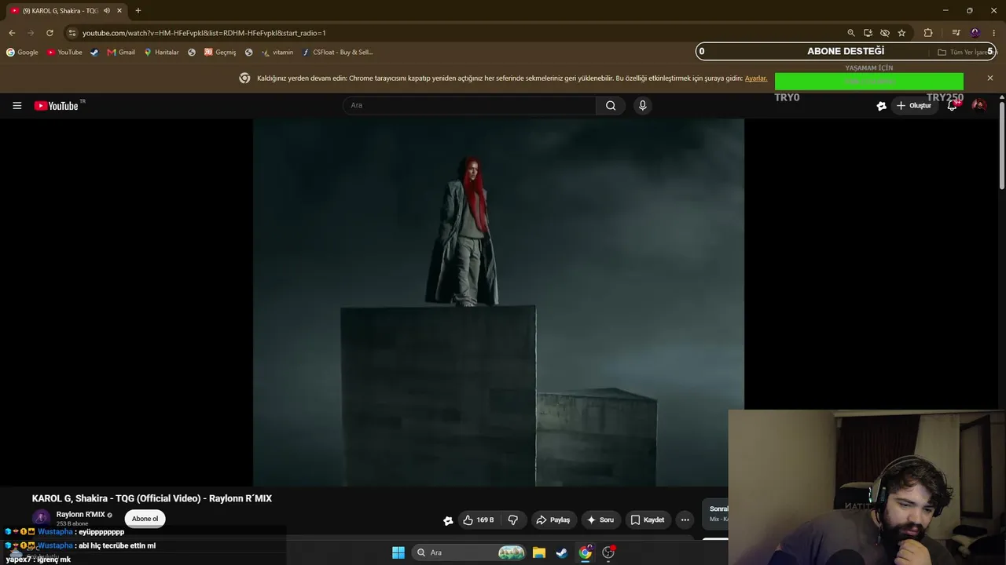The height and width of the screenshot is (565, 1006).
Task: Open the crossed-out eye address bar icon
Action: pyautogui.click(x=885, y=33)
